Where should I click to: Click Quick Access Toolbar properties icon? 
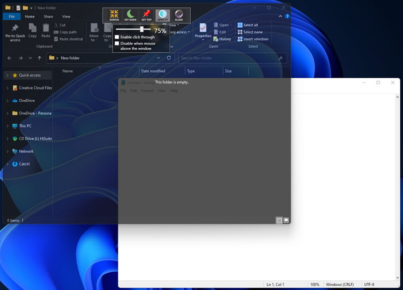pos(18,7)
